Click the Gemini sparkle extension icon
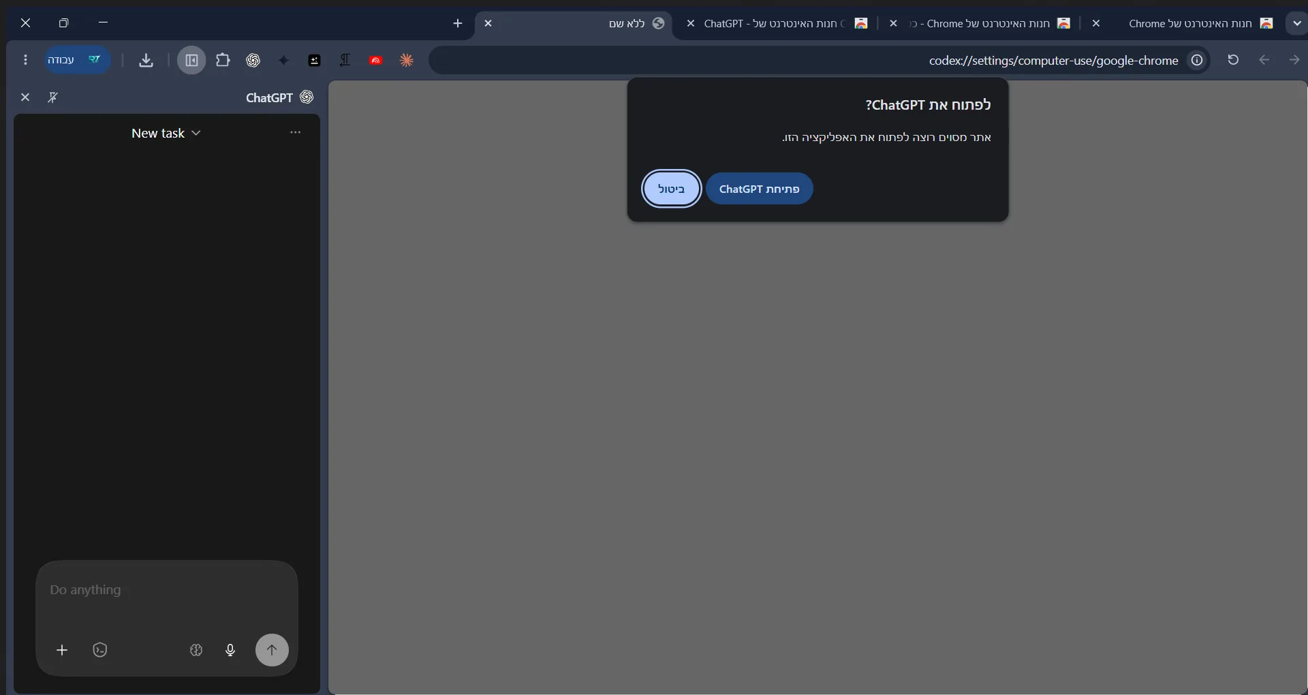The width and height of the screenshot is (1308, 695). 284,60
